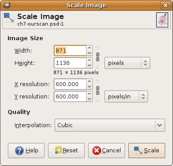
Task: Increase Width using the up arrow
Action: (x=89, y=48)
